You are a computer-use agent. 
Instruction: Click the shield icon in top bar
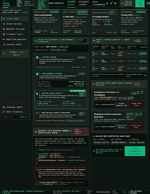click(107, 3)
